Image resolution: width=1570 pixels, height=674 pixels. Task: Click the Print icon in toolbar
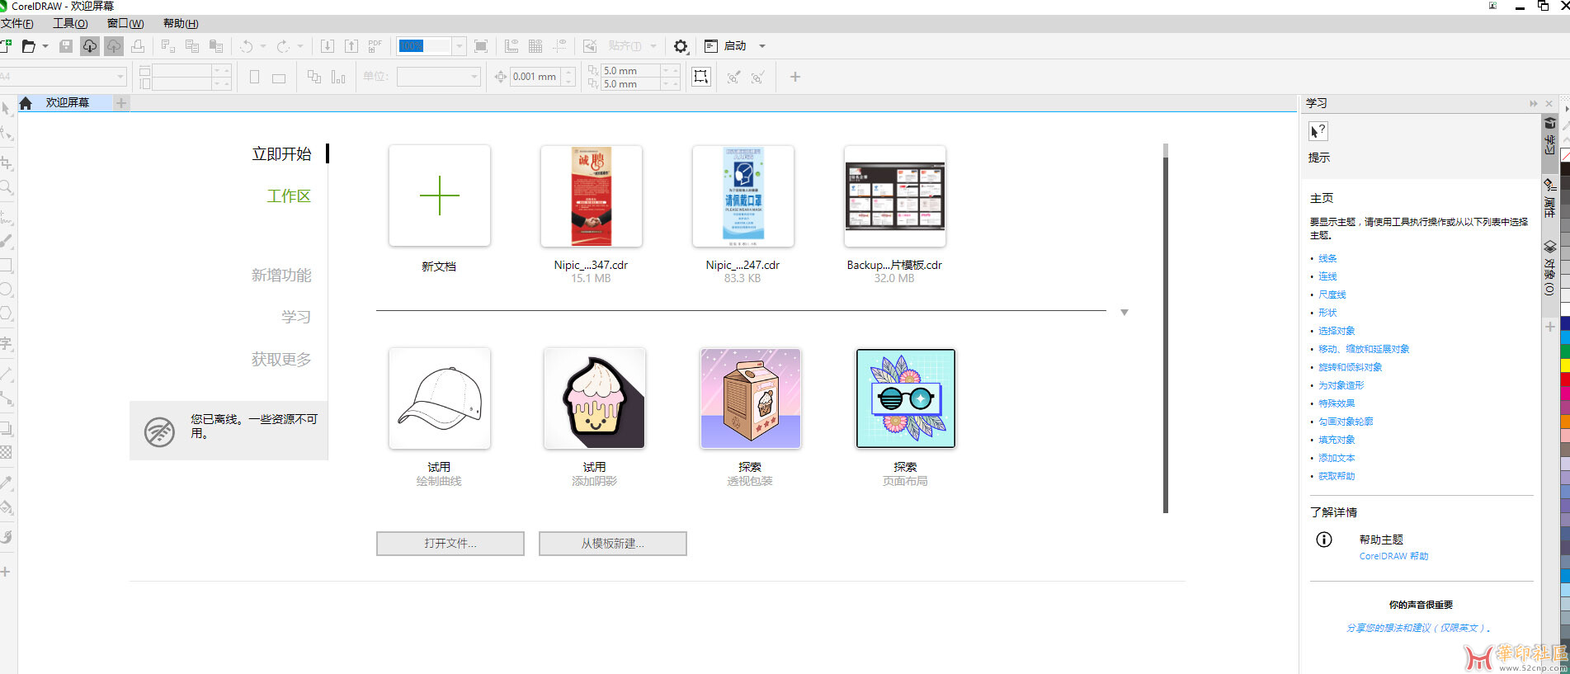click(x=138, y=46)
